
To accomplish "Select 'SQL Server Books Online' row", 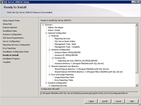I will (65, 41).
